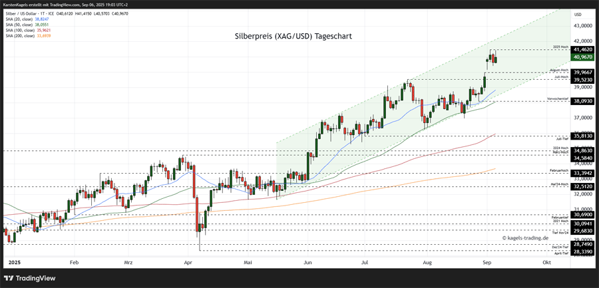Screen dimensions: 599x288
Task: Select the Februarhoch price label 33,3942
Action: tap(582, 173)
